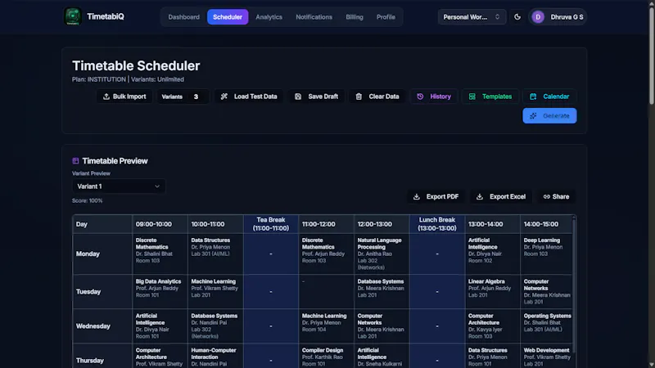Click the Export Excel download icon

[x=480, y=196]
